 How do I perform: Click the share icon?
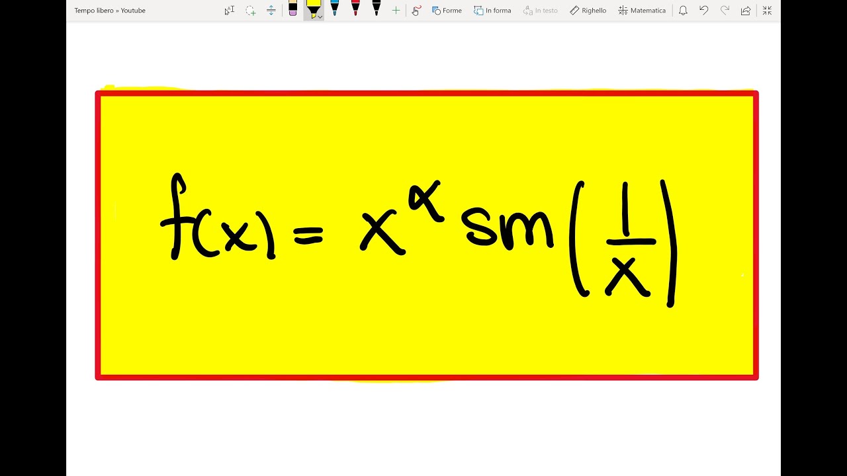(x=746, y=11)
